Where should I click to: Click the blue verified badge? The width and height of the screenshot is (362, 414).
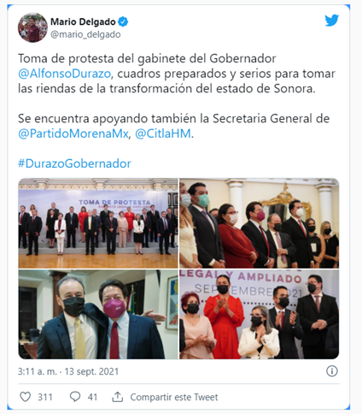123,22
